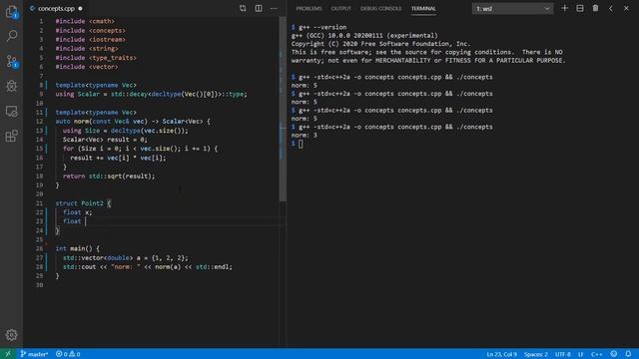Open the Remote Explorer view
The width and height of the screenshot is (639, 359).
pos(11,111)
